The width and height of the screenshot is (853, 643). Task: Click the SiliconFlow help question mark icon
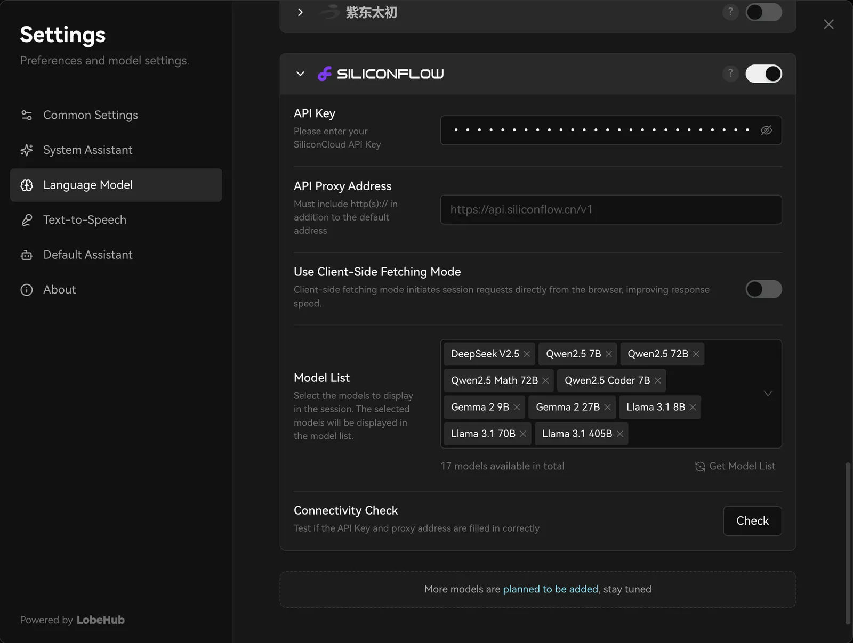click(x=730, y=74)
